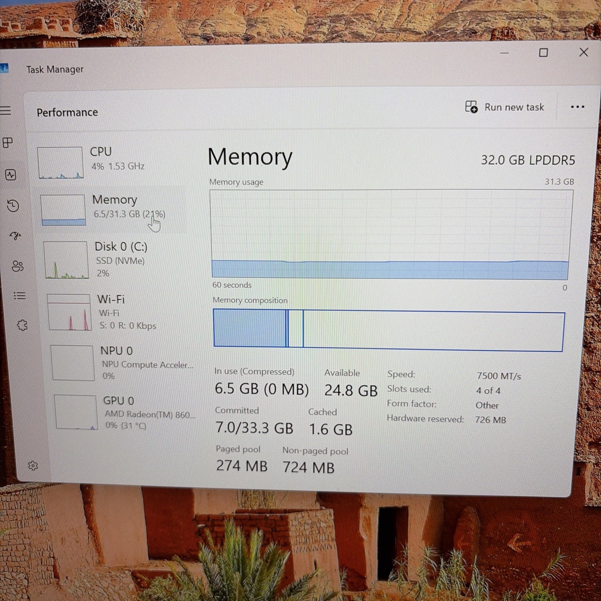Click the Committed value 7.0/33.3 GB
Viewport: 601px width, 601px height.
tap(254, 428)
